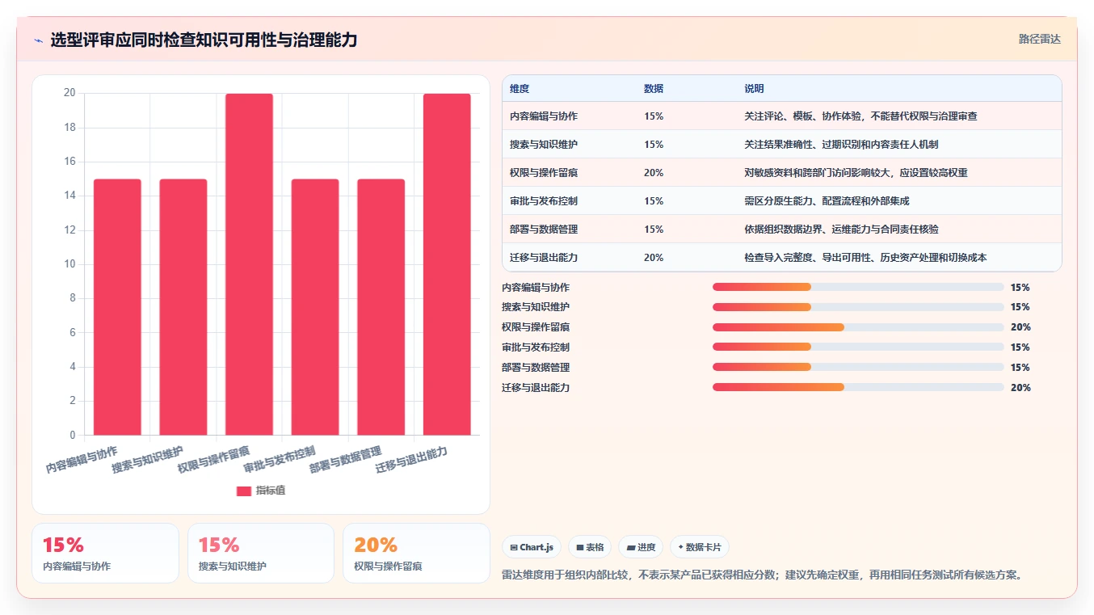Viewport: 1094px width, 615px height.
Task: Select table cell 内容编辑与协作
Action: point(544,116)
